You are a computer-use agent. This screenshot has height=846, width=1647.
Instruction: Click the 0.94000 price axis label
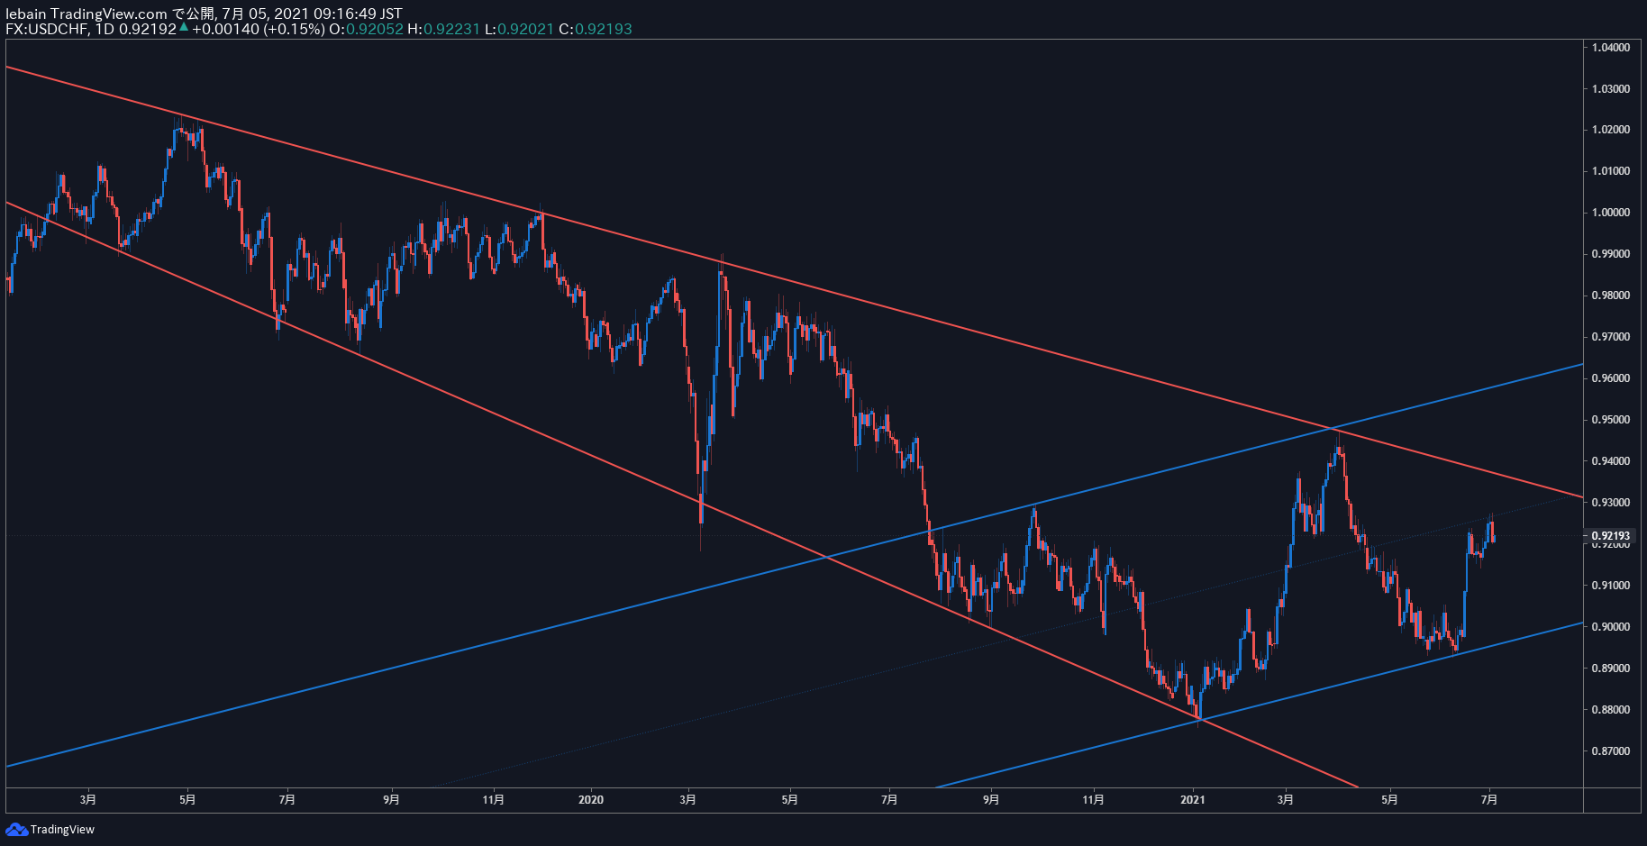click(x=1611, y=461)
